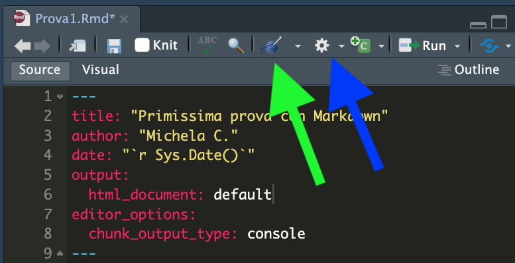Screen dimensions: 515x263
Task: Toggle Knit on Save checkbox
Action: pyautogui.click(x=142, y=45)
